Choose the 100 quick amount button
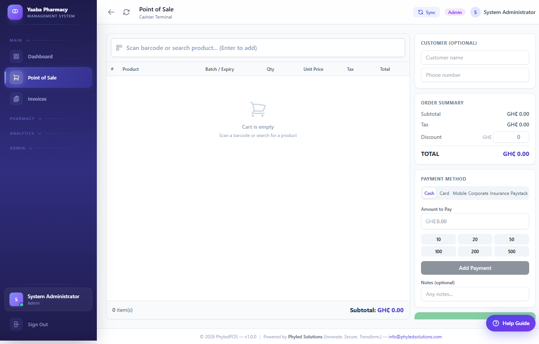The height and width of the screenshot is (344, 539). (x=438, y=251)
